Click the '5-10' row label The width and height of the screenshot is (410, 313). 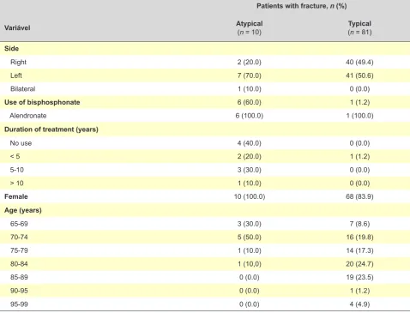(17, 170)
